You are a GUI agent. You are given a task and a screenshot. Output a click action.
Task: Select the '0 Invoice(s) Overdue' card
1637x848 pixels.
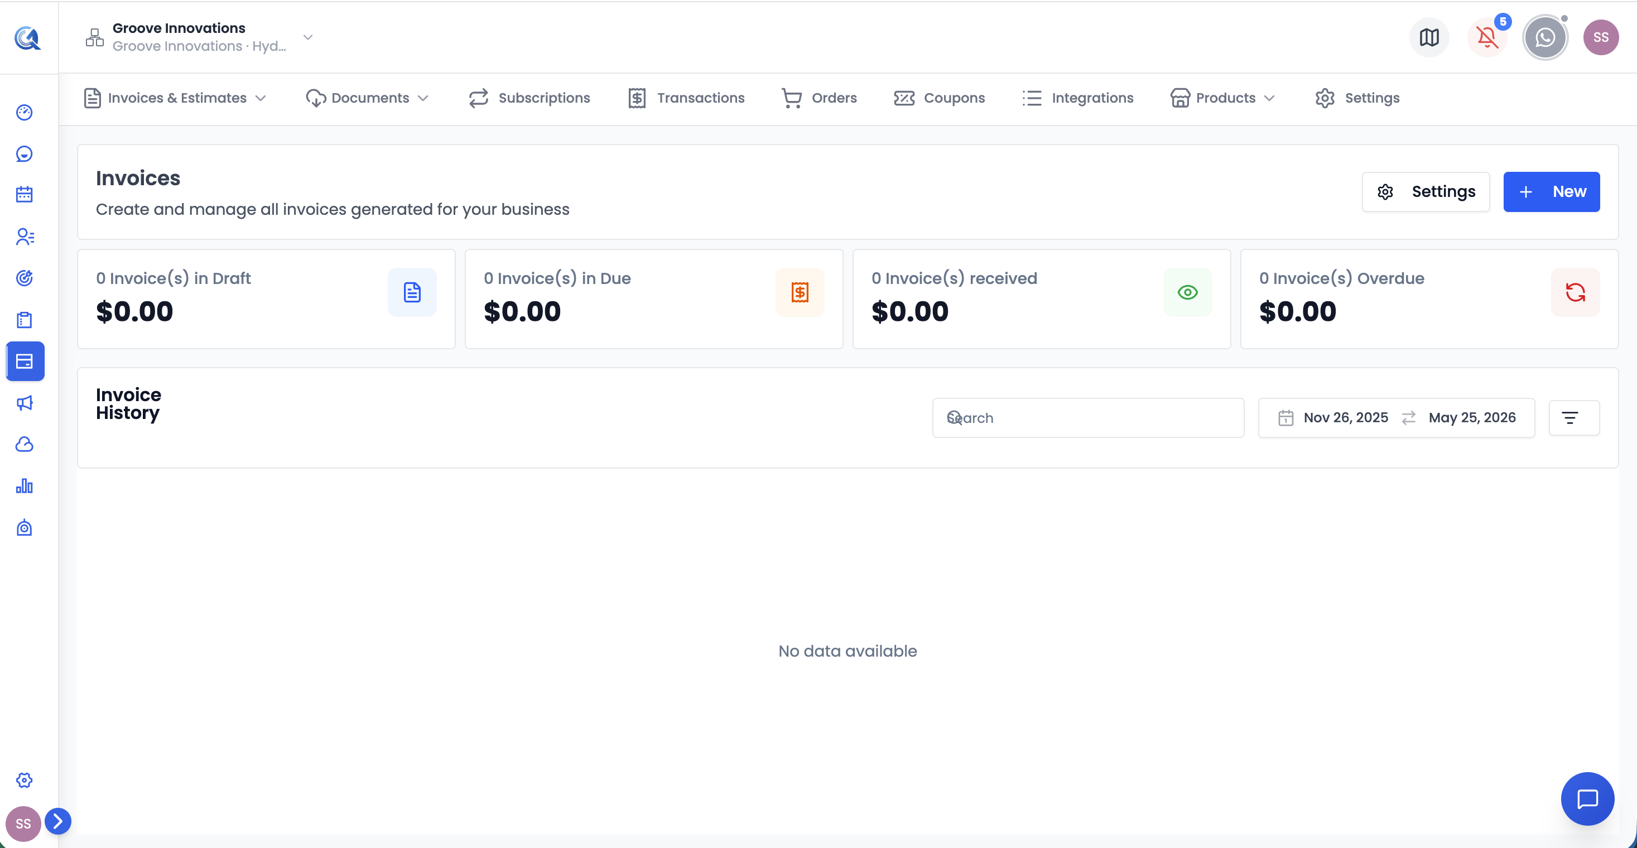(x=1429, y=299)
